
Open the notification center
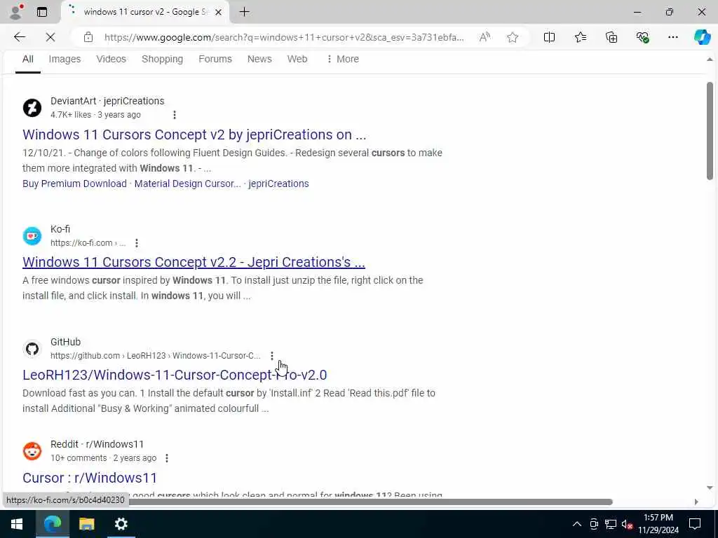pos(695,524)
